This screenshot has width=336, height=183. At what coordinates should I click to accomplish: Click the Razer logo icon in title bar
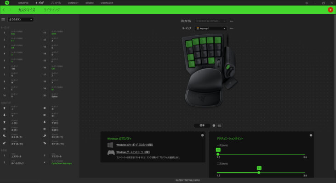tap(7, 3)
